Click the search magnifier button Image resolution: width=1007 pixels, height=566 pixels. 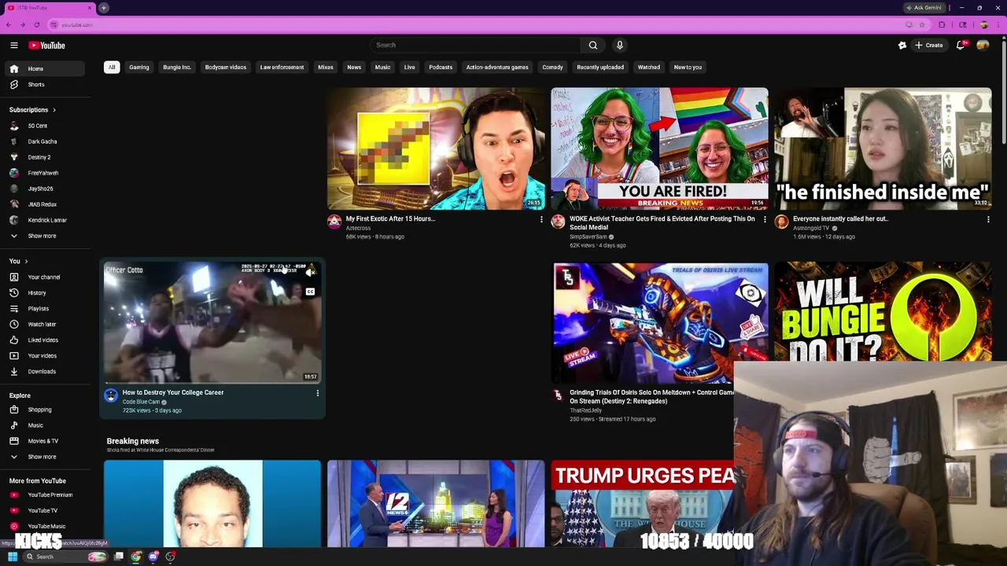click(593, 45)
